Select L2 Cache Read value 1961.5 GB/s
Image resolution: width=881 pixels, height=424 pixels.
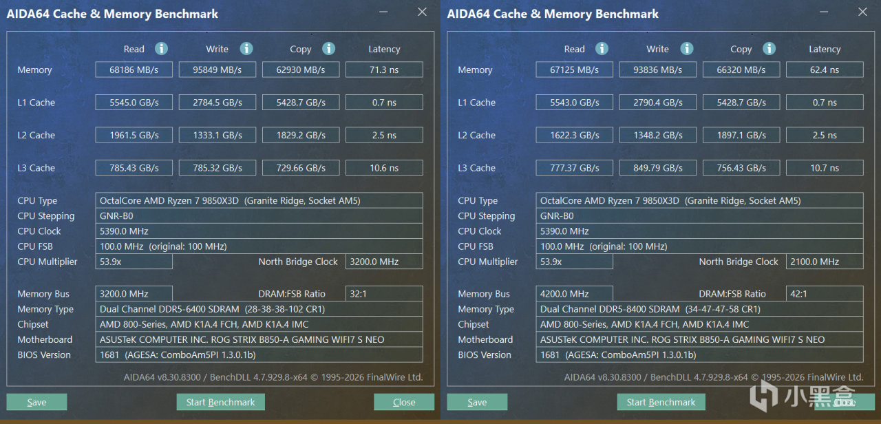(134, 135)
